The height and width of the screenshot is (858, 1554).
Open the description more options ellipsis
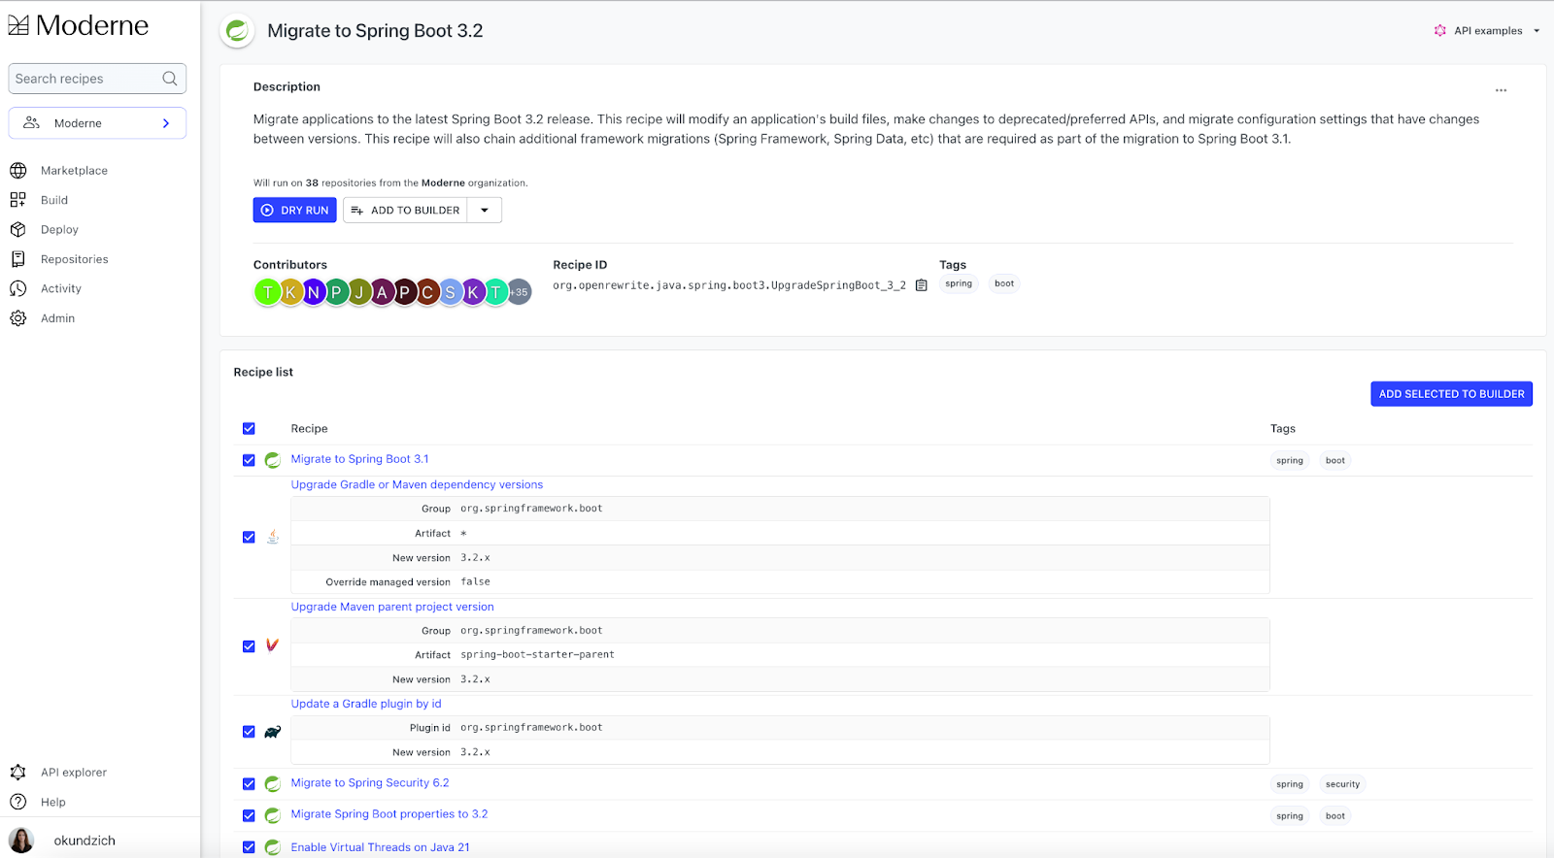(x=1501, y=90)
